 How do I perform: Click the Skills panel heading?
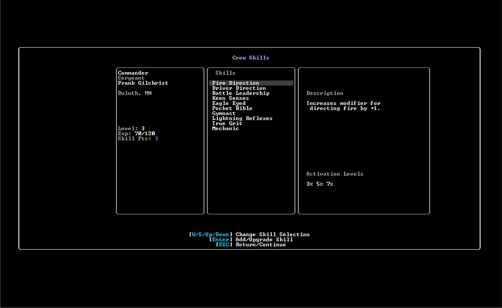(x=225, y=73)
